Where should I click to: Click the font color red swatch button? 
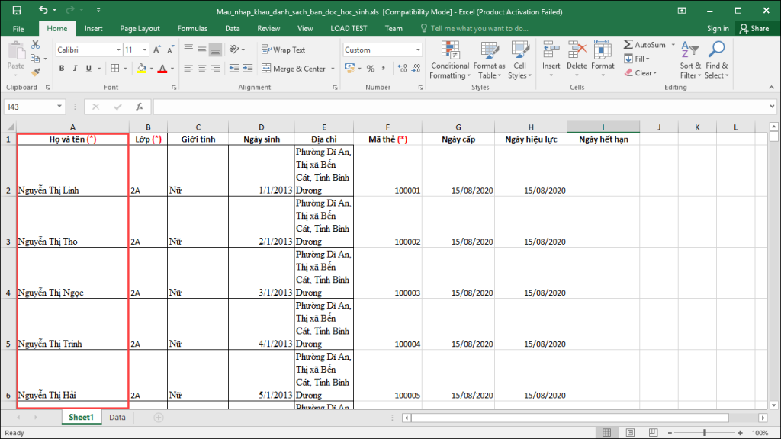(162, 69)
